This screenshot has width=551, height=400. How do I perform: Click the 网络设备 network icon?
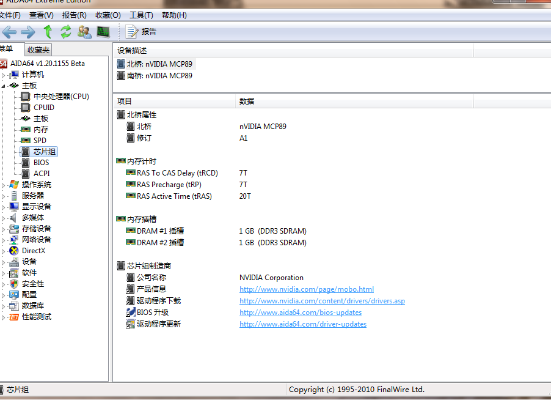tap(14, 240)
